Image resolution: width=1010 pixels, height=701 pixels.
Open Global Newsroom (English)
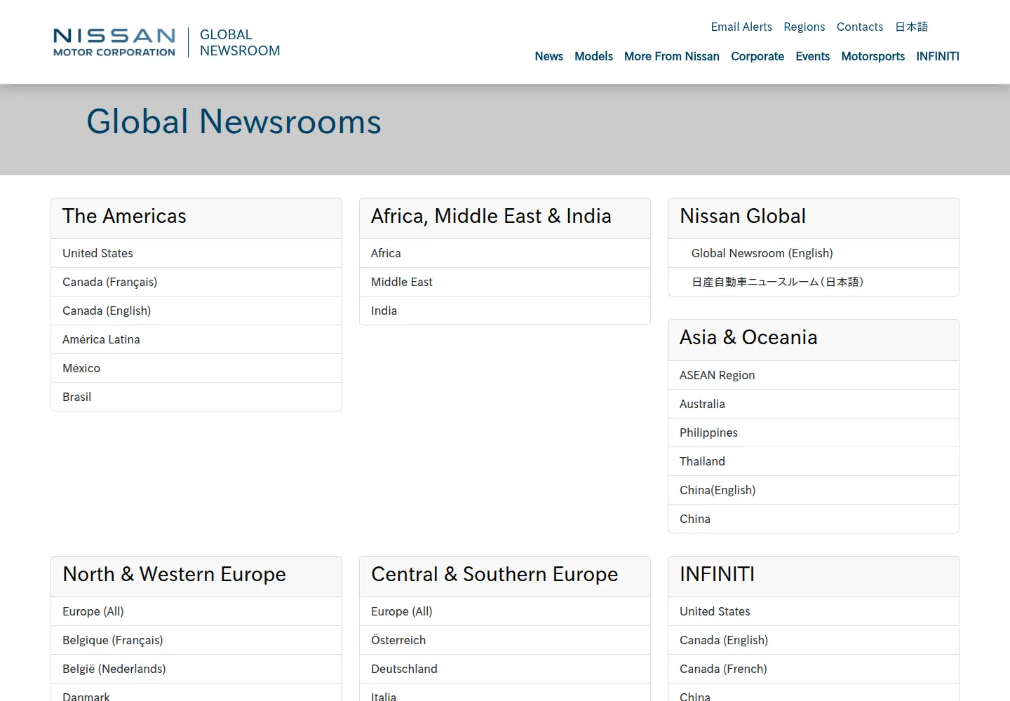tap(814, 253)
